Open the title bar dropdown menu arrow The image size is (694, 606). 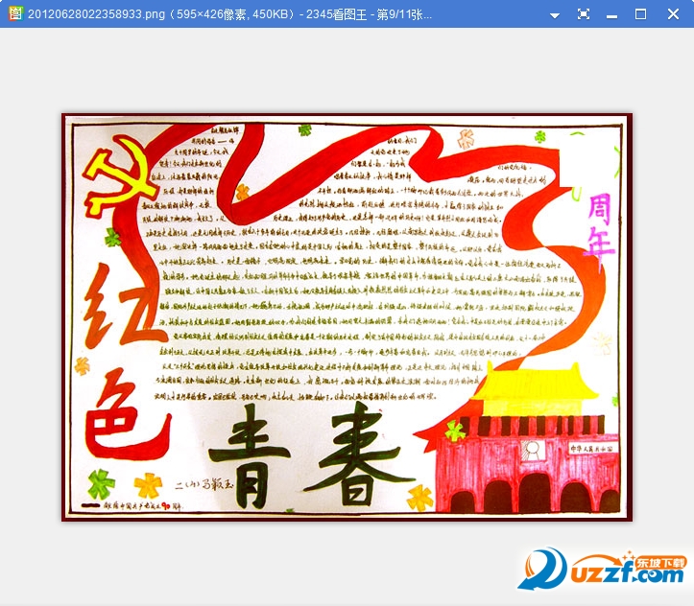click(x=555, y=15)
